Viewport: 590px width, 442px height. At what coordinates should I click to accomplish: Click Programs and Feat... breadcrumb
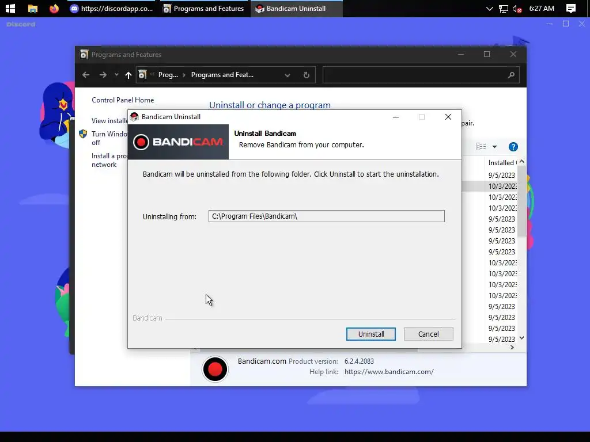(x=222, y=75)
